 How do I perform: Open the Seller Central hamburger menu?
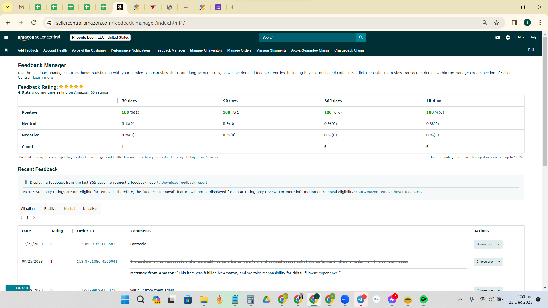(6, 37)
